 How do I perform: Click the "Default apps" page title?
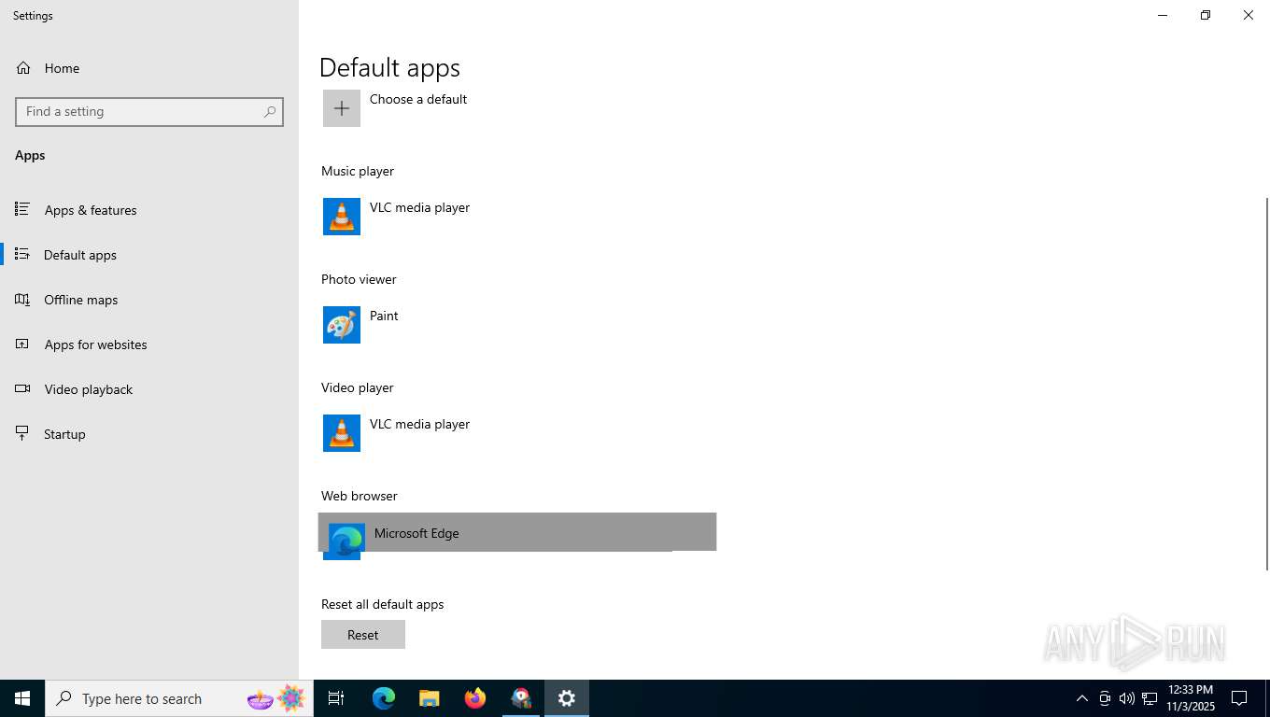[389, 67]
